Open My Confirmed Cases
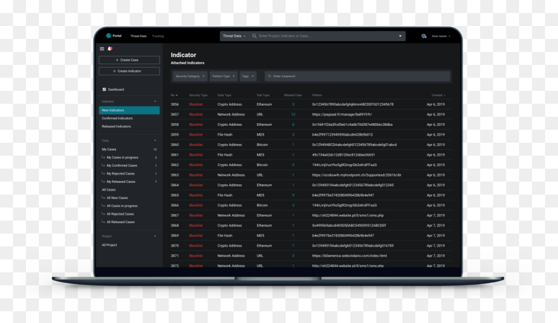 coord(122,165)
